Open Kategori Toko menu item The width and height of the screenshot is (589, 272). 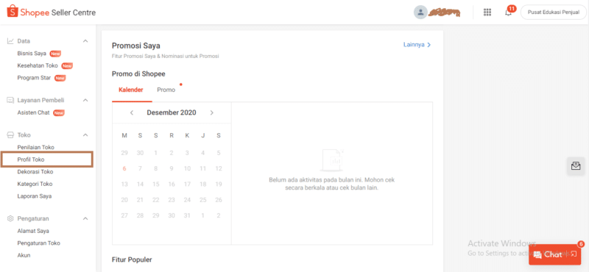click(35, 184)
